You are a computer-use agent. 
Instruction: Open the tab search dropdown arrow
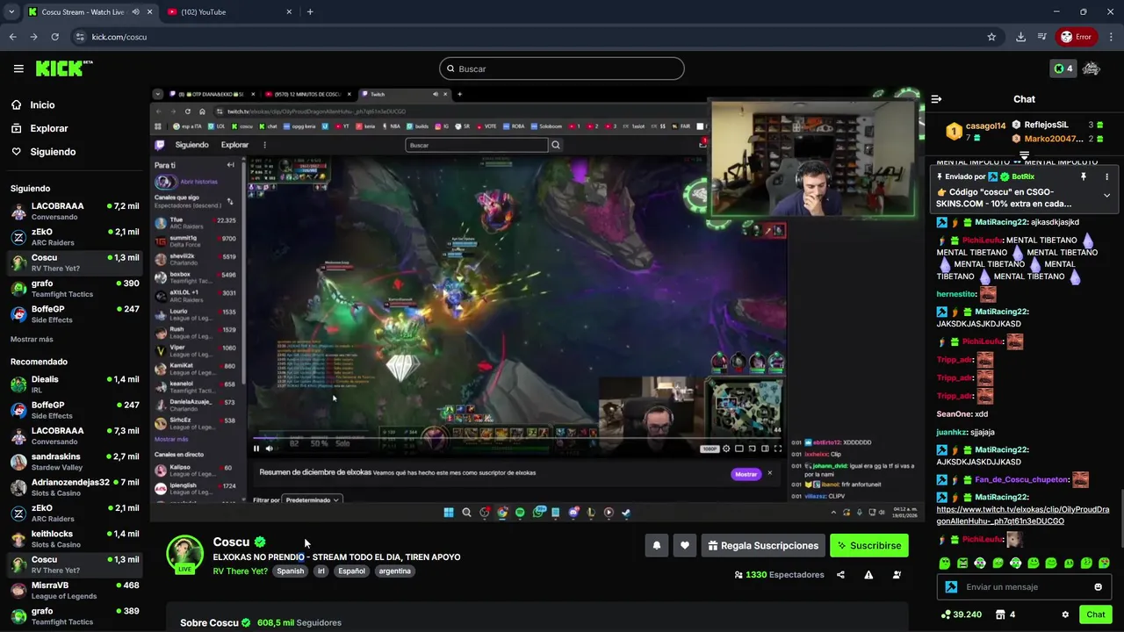tap(11, 12)
